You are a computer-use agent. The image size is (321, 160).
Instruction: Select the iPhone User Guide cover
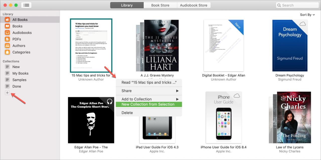pyautogui.click(x=224, y=117)
